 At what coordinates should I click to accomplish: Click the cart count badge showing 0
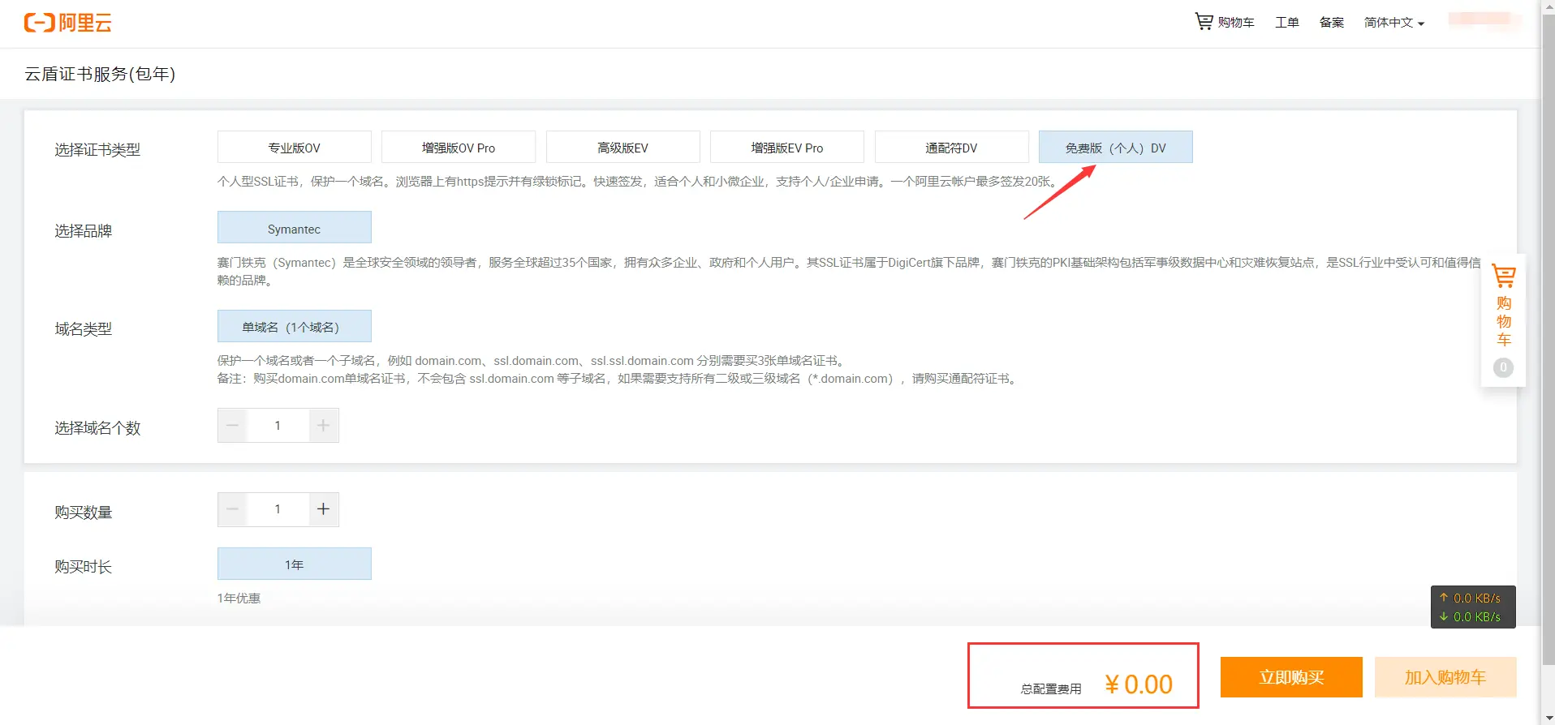tap(1503, 367)
